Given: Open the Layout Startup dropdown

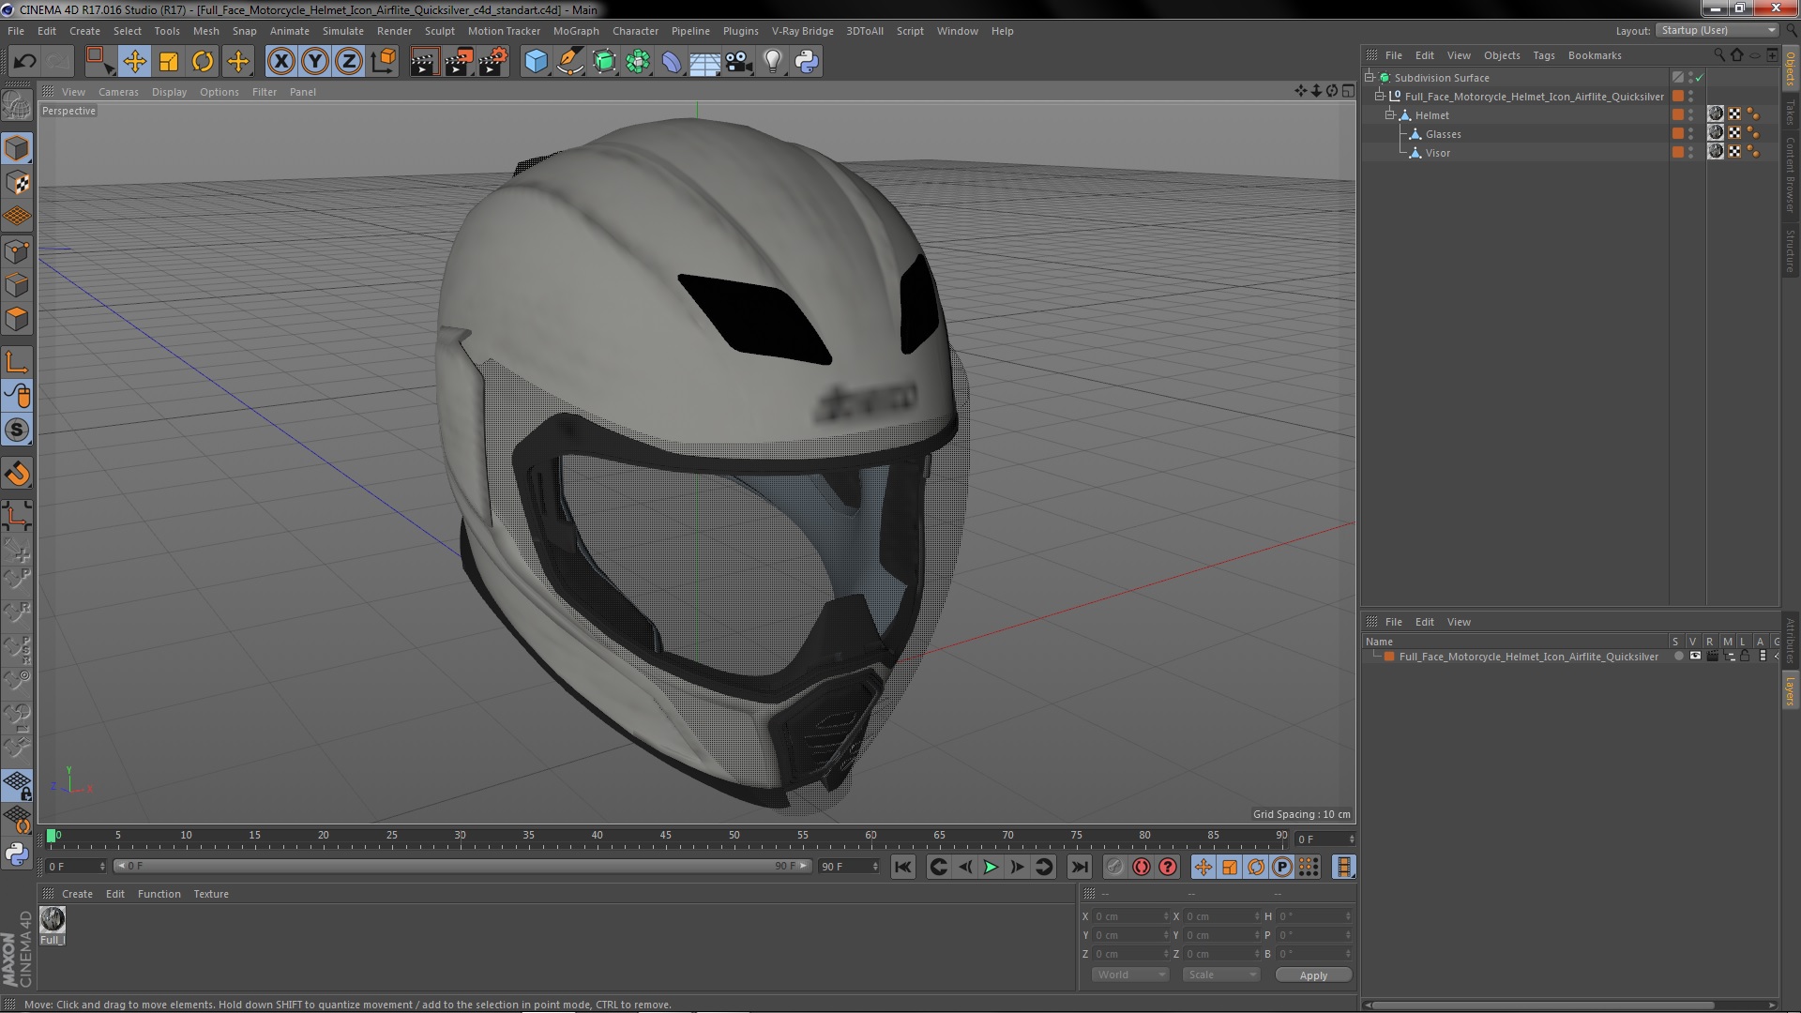Looking at the screenshot, I should pyautogui.click(x=1717, y=30).
